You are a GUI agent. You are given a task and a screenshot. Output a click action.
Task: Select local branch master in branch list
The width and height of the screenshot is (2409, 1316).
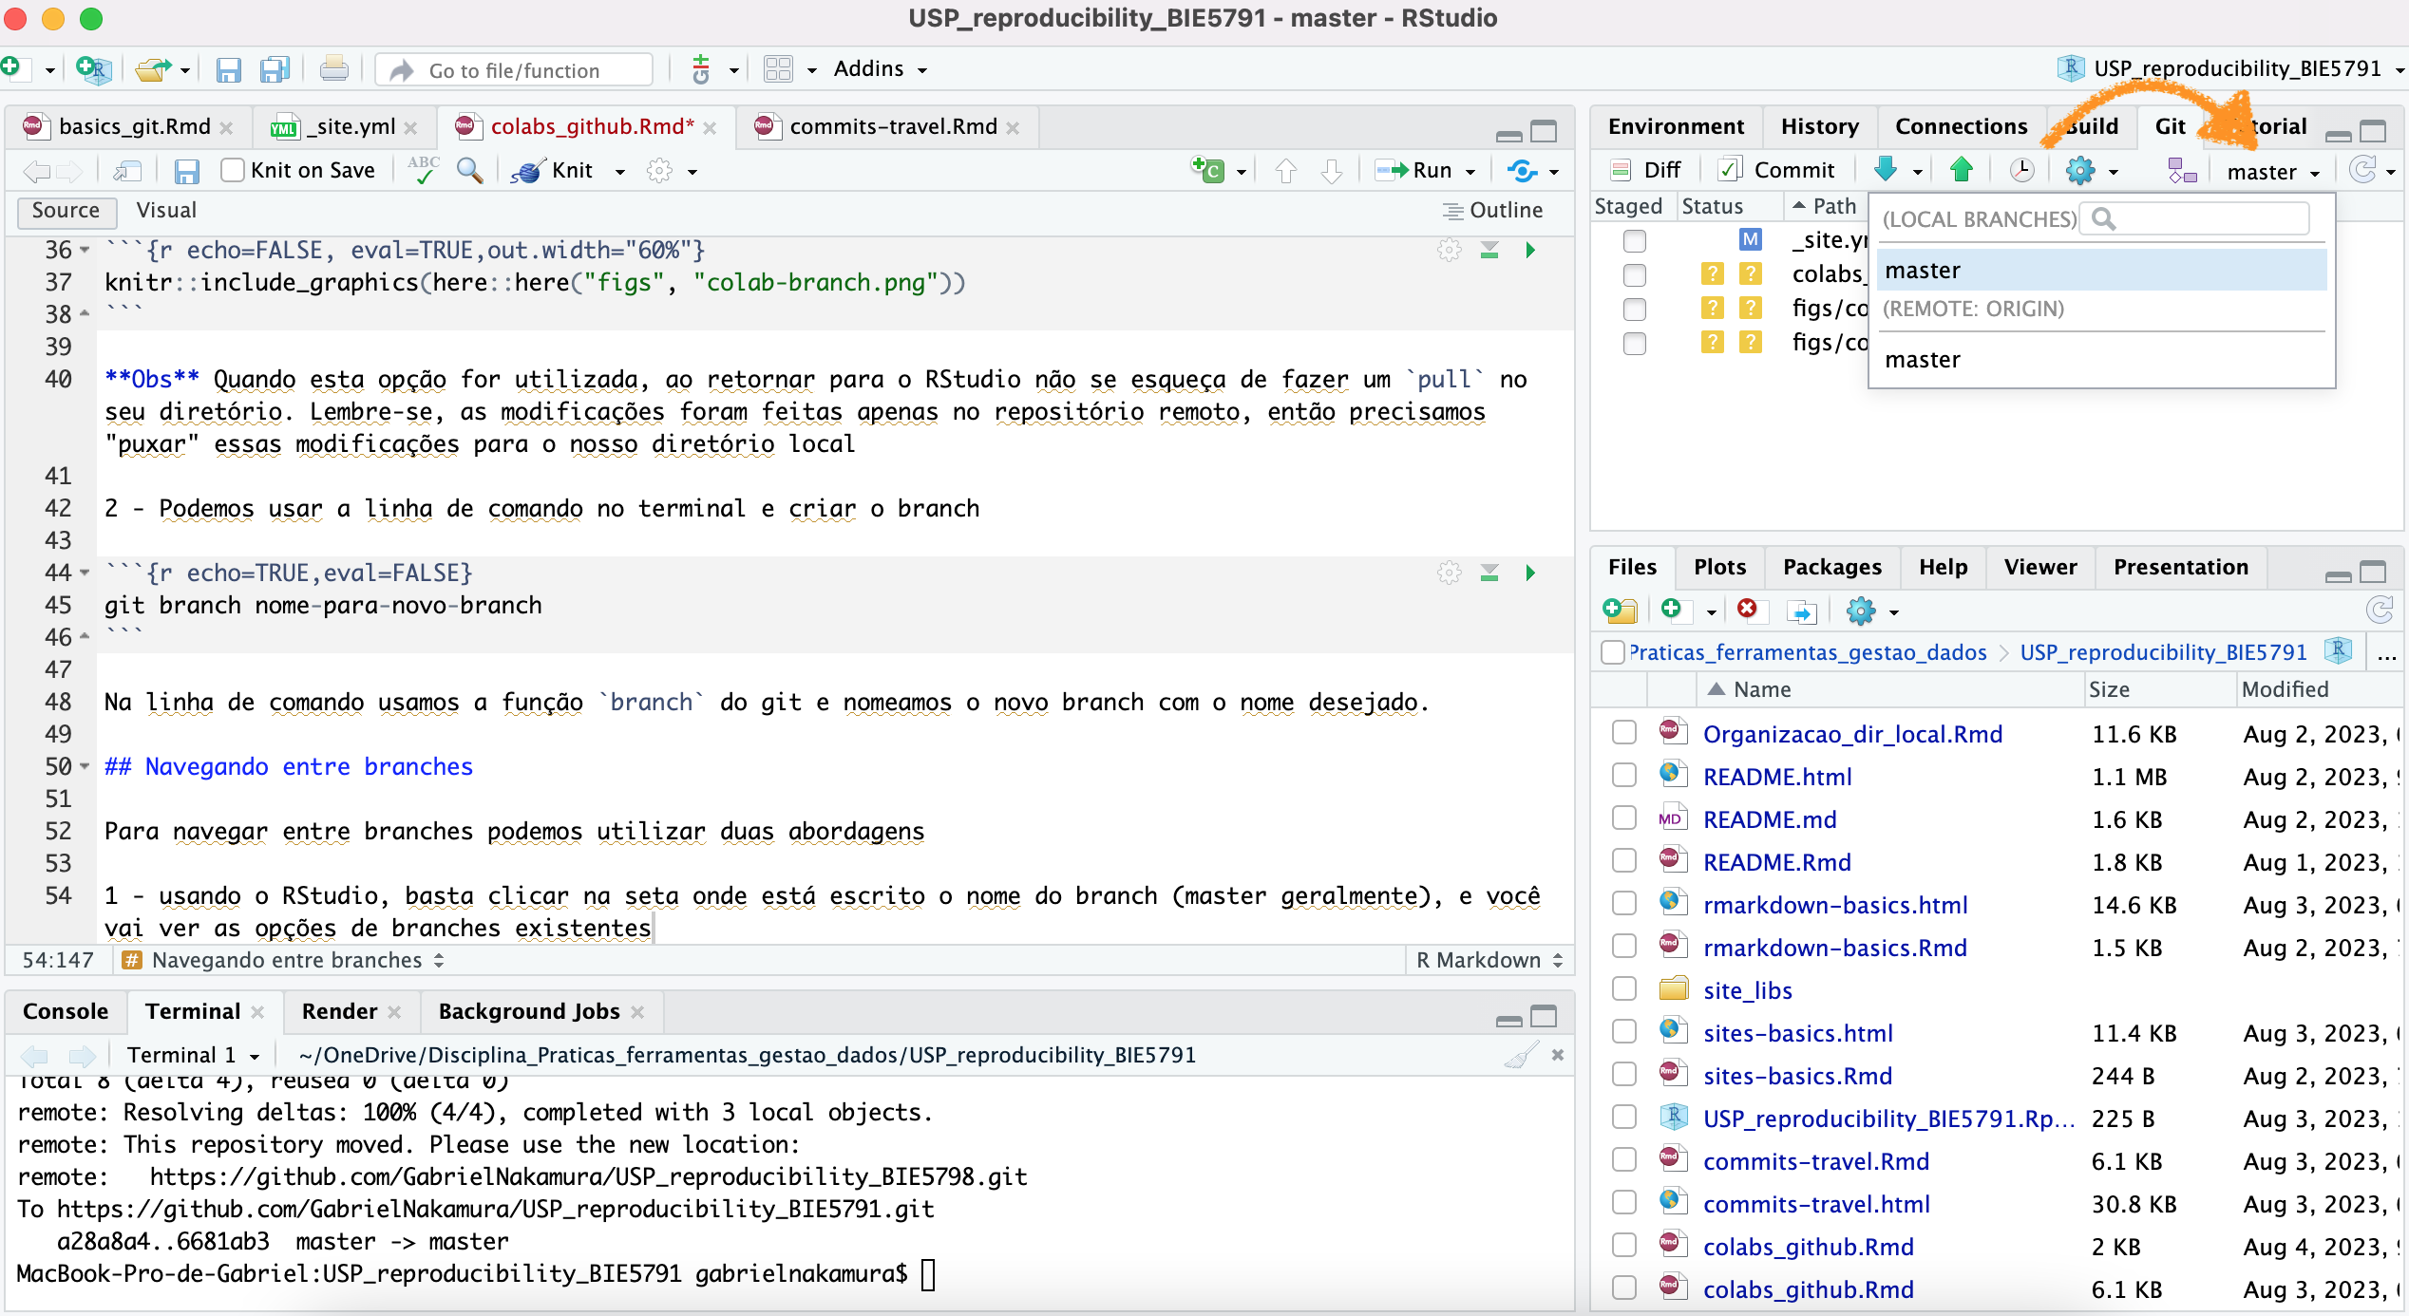pos(2101,272)
